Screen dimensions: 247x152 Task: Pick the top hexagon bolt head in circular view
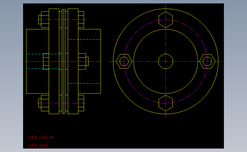[166, 20]
